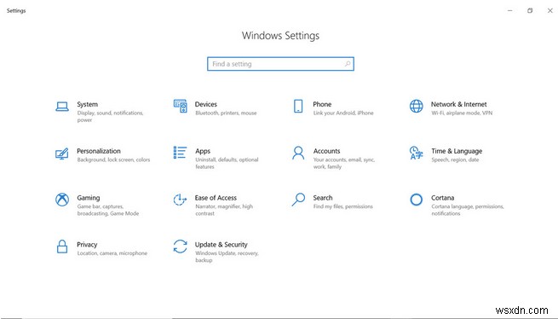
Task: Click the Devices keyboard and speaker icon
Action: (x=180, y=106)
